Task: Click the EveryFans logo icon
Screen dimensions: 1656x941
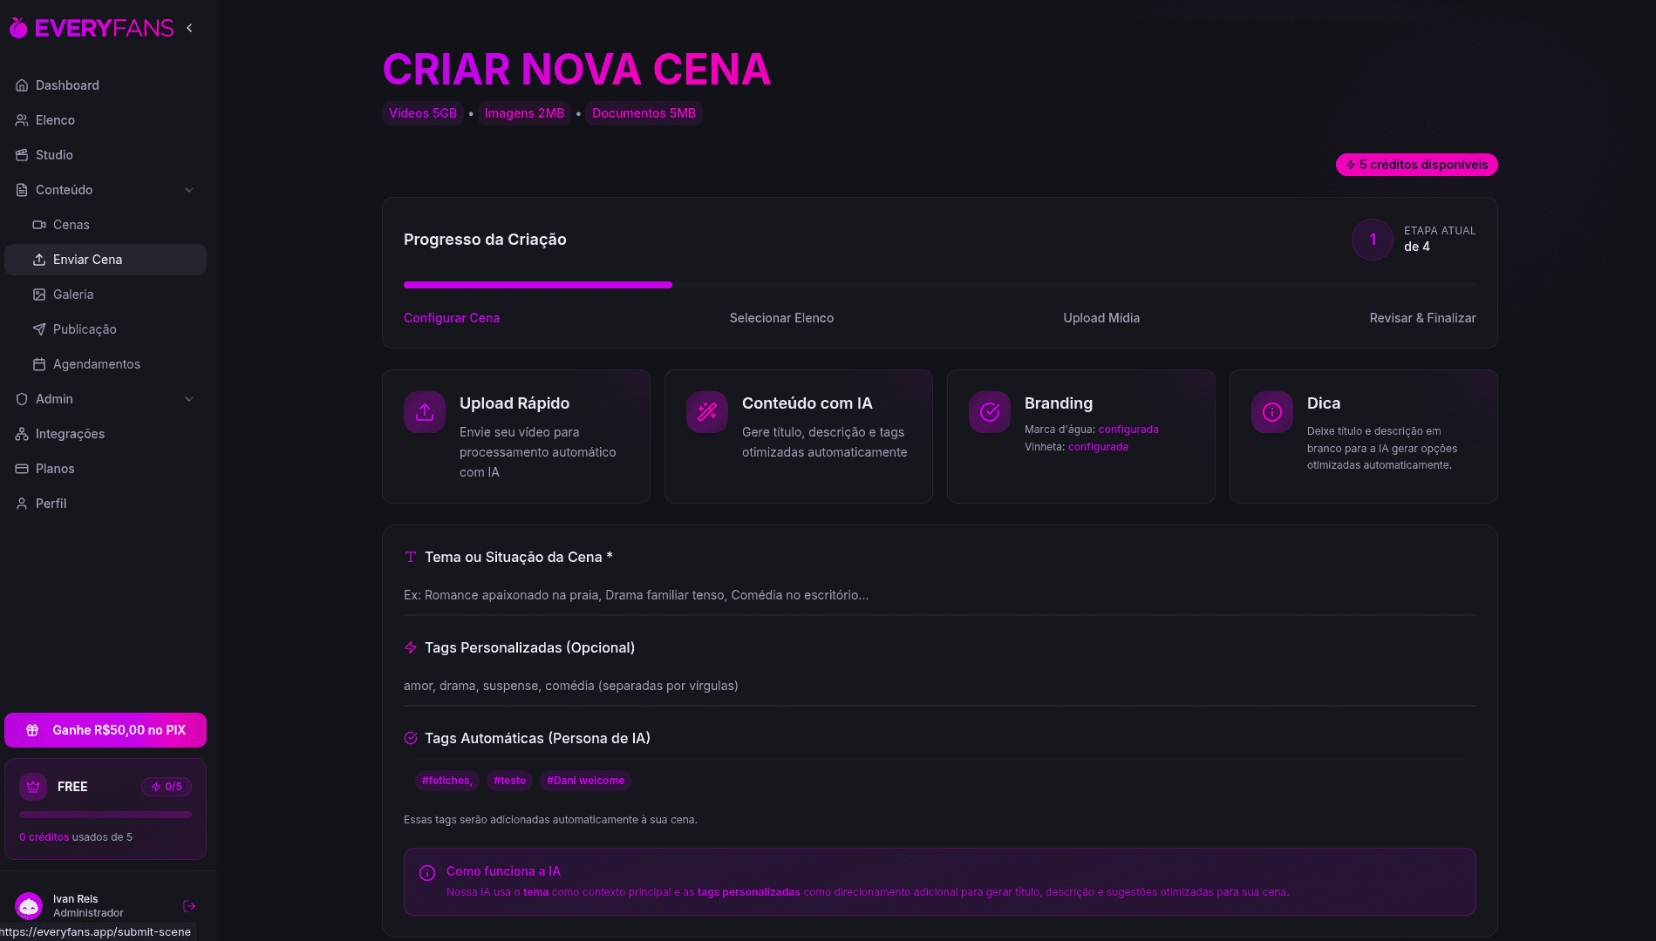Action: (x=17, y=27)
